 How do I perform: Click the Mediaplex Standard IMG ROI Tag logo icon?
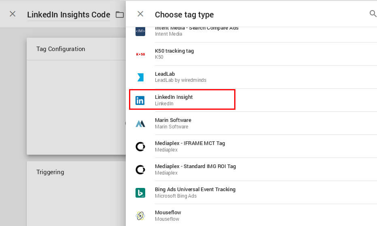click(x=140, y=169)
